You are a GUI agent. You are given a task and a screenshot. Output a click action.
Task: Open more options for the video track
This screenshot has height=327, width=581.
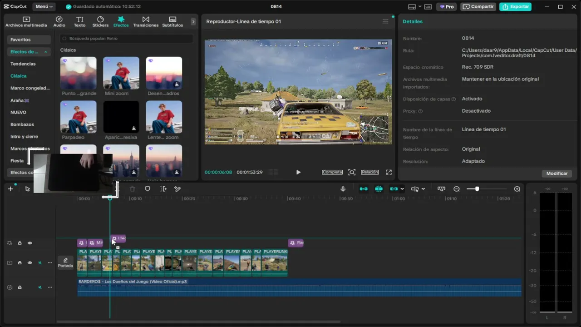(50, 263)
